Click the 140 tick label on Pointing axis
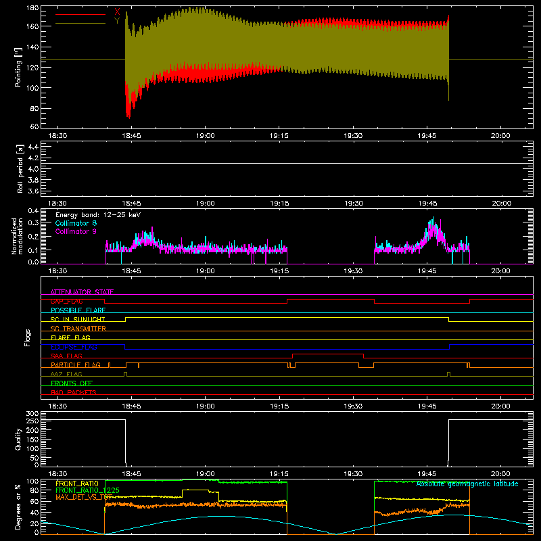 (x=32, y=47)
